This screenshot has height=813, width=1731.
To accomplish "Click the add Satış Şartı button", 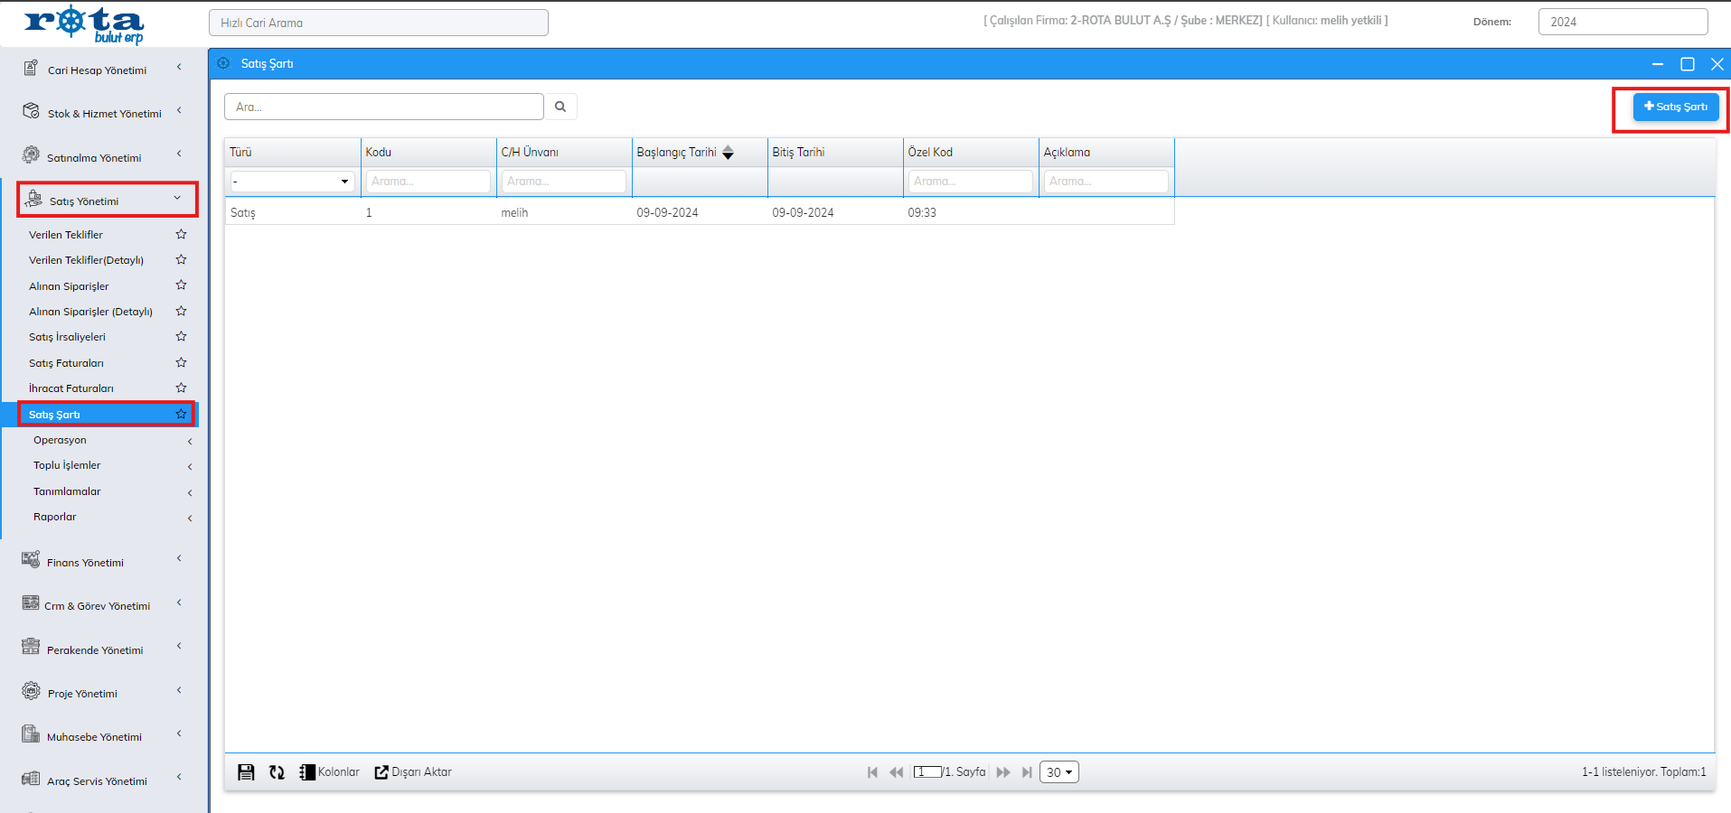I will [x=1675, y=107].
